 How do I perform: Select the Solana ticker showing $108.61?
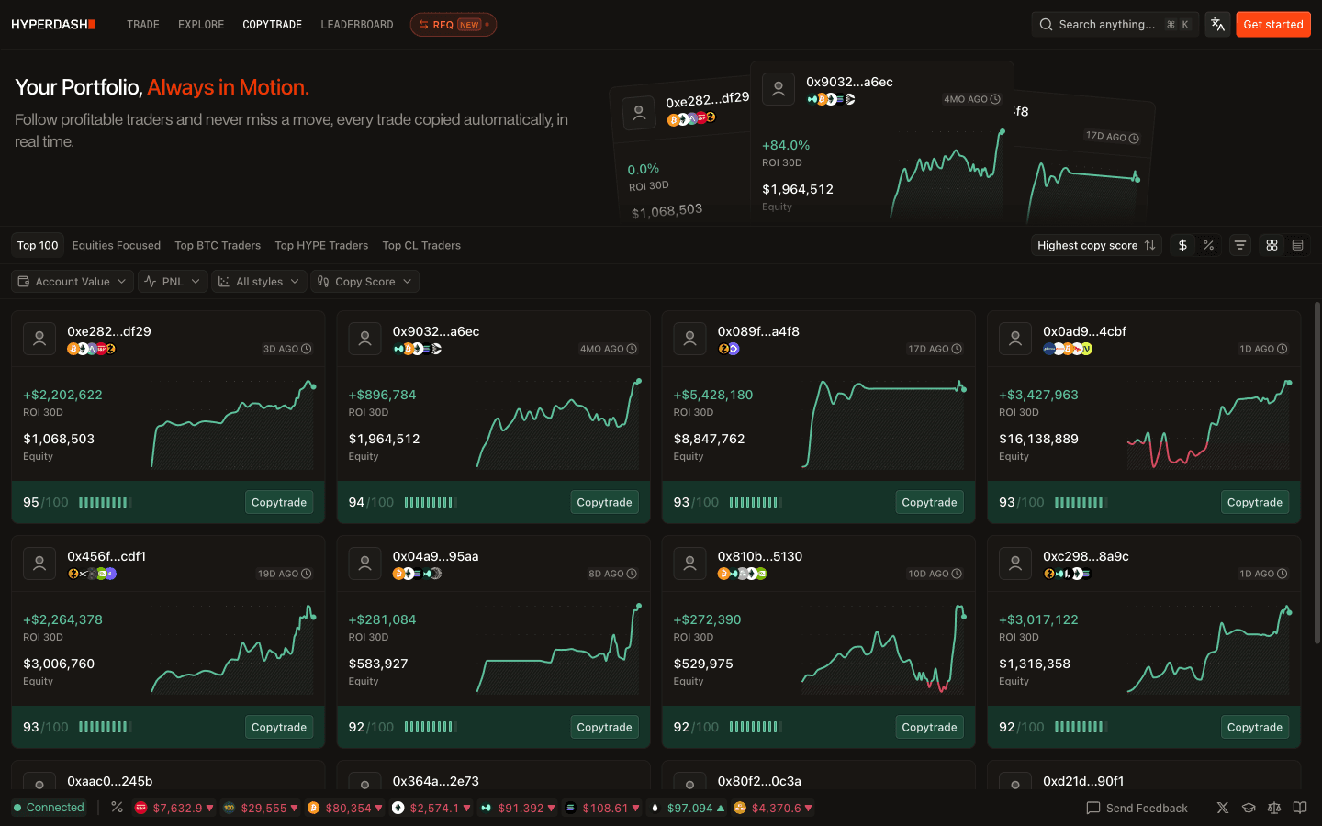[602, 808]
